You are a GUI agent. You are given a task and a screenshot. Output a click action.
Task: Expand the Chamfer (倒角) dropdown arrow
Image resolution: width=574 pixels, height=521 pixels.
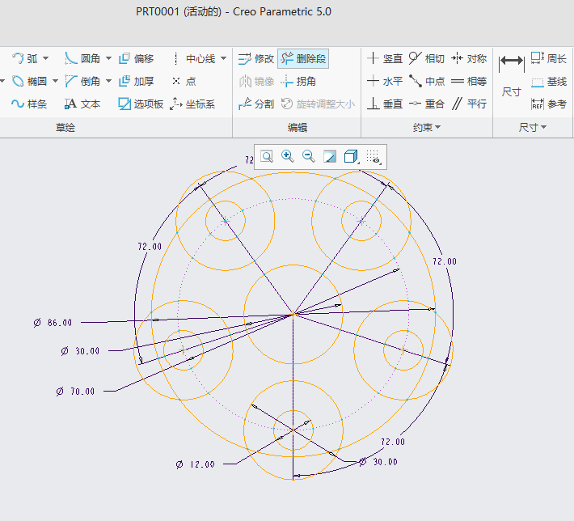click(x=108, y=81)
